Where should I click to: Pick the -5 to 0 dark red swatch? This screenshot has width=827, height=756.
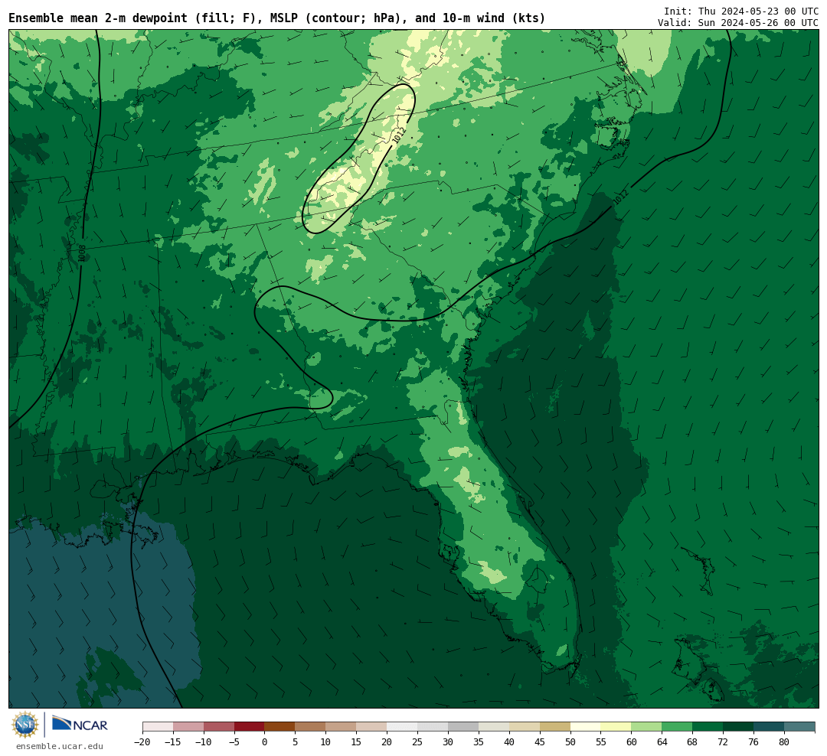249,727
